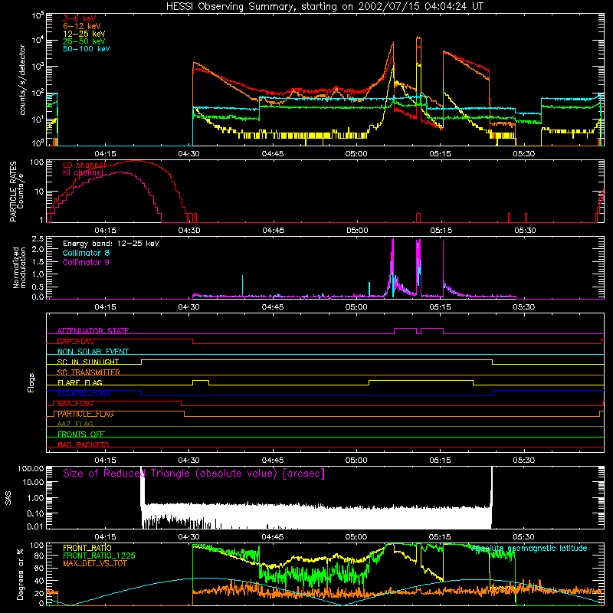The height and width of the screenshot is (613, 613).
Task: Click the 100.00 y-tick of the SAS panel
Action: tap(31, 469)
